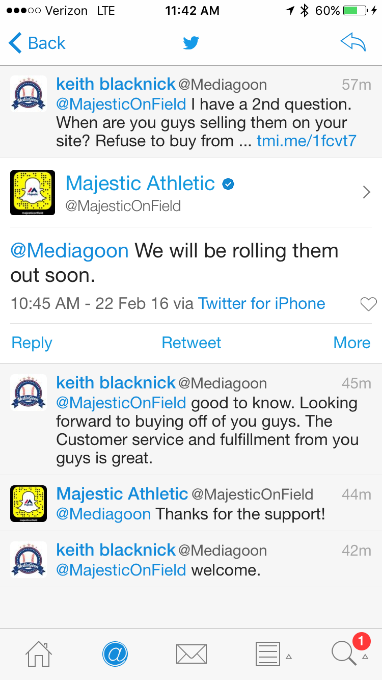The height and width of the screenshot is (680, 382).
Task: Tap Retweet under the tweet
Action: (x=191, y=343)
